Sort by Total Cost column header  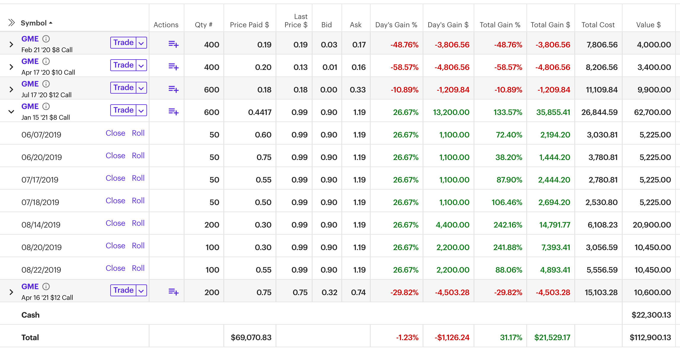click(x=598, y=25)
